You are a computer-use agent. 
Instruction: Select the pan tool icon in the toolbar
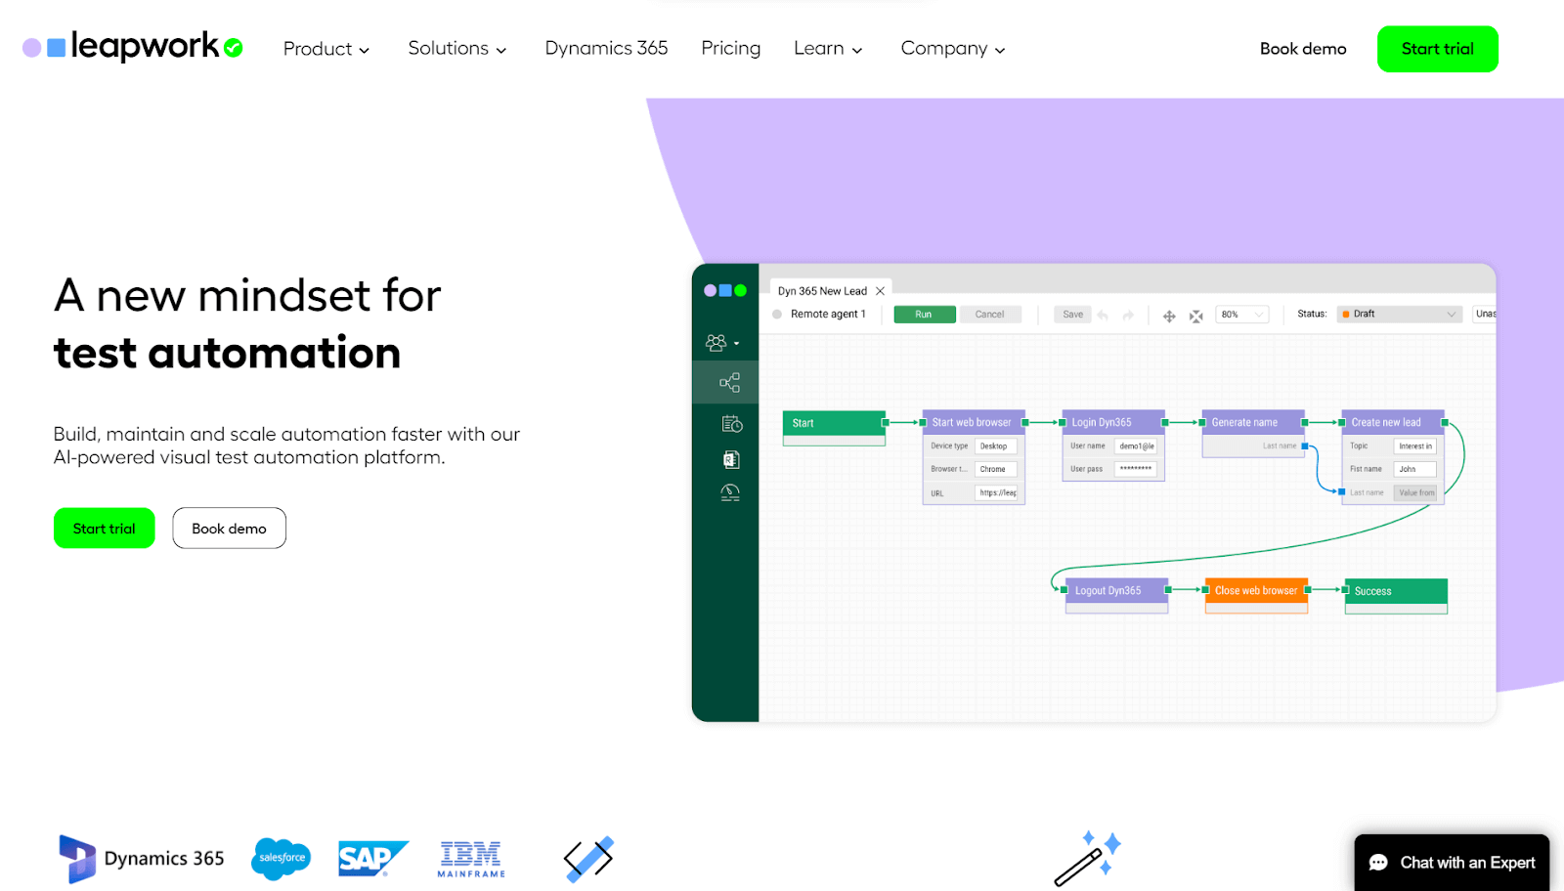[1169, 316]
